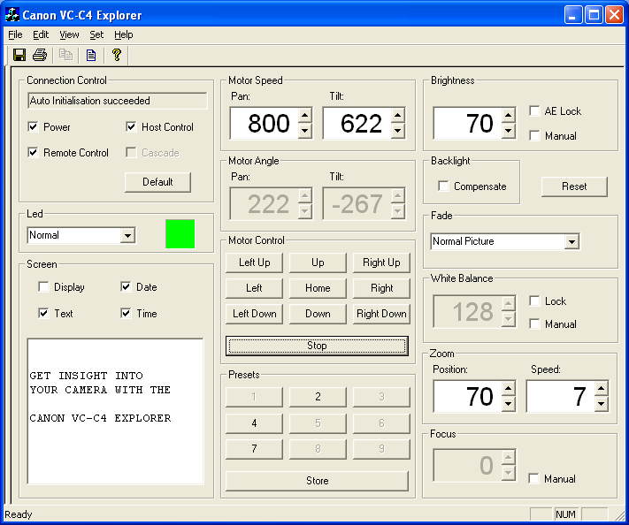Image resolution: width=629 pixels, height=525 pixels.
Task: Select preset 4 button
Action: [x=254, y=423]
